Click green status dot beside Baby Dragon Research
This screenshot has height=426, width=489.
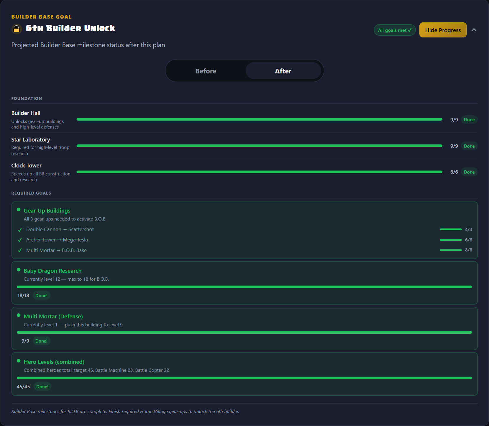19,270
